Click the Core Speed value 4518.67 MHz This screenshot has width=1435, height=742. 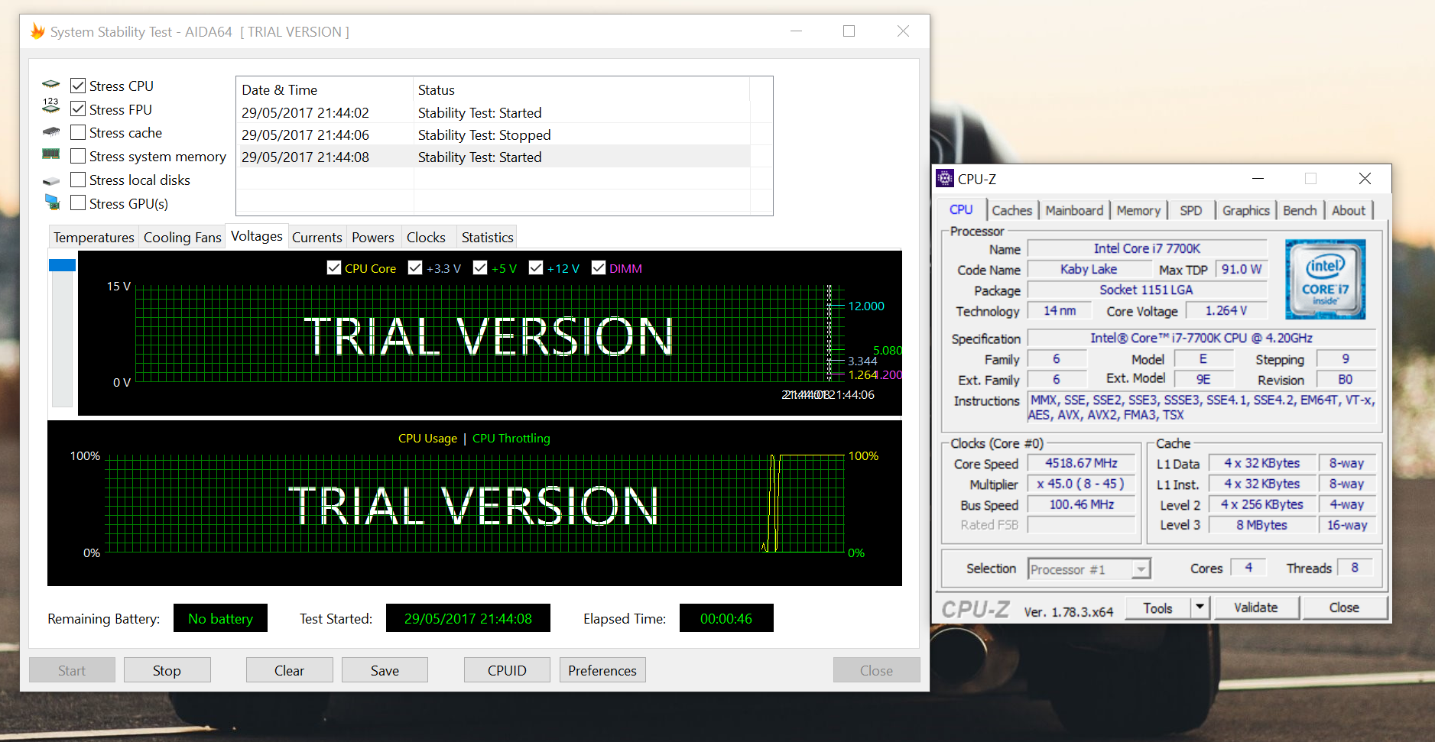pyautogui.click(x=1081, y=463)
